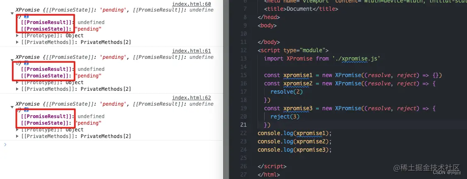Select [[PromiseState]] row in the index.html:62 log
Viewport: 467px width, 179px height.
(x=61, y=123)
